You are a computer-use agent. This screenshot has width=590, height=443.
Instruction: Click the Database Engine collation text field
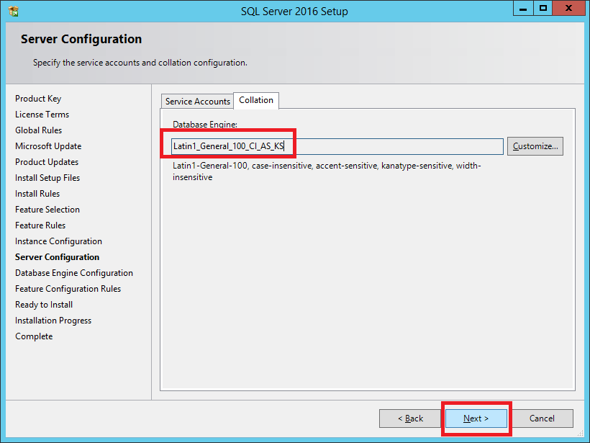pos(337,146)
